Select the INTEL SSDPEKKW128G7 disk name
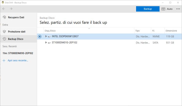The image size is (182, 106). pos(65,36)
